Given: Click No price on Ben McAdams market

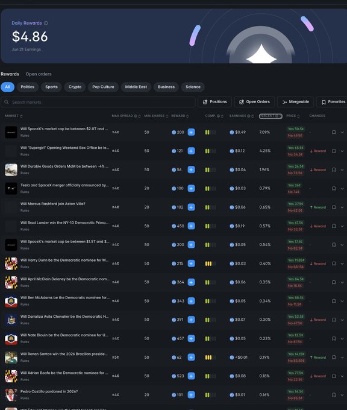Looking at the screenshot, I should click(295, 304).
